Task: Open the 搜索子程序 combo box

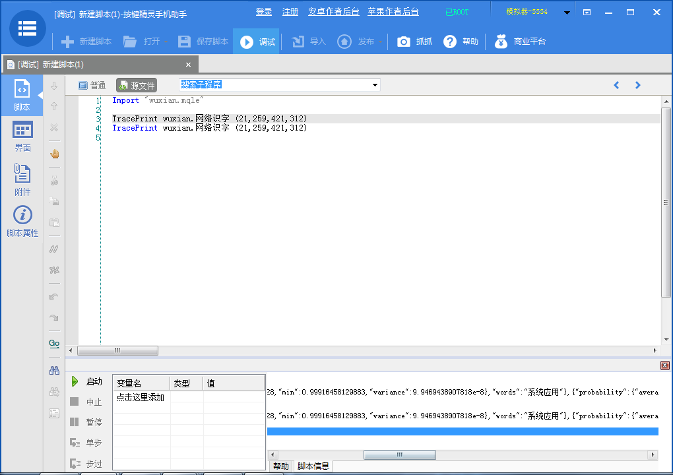Action: click(279, 85)
